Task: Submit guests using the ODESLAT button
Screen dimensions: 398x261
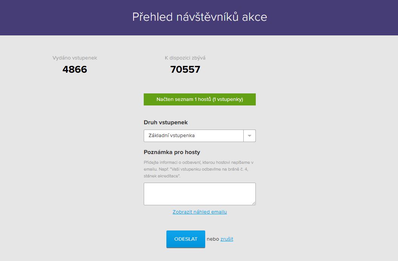Action: 185,239
